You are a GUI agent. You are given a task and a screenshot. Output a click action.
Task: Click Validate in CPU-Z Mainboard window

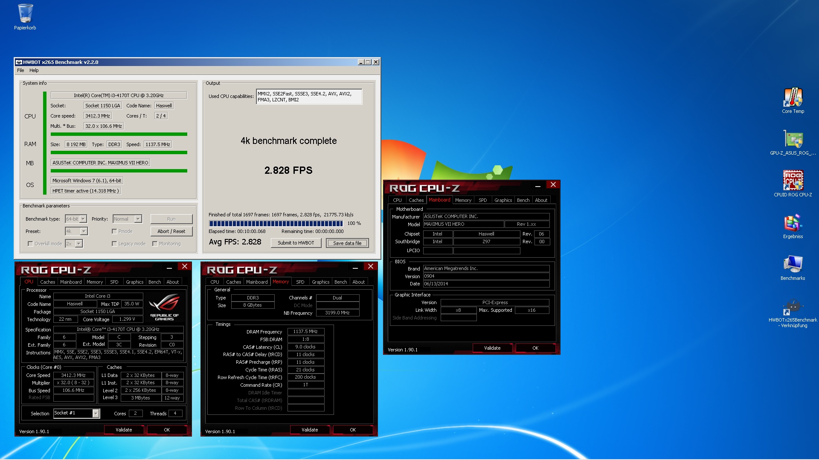(492, 348)
